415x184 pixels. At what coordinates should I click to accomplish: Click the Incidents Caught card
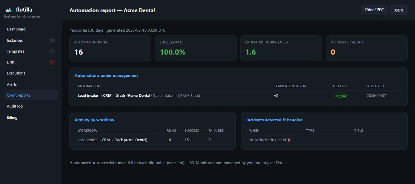(x=367, y=48)
